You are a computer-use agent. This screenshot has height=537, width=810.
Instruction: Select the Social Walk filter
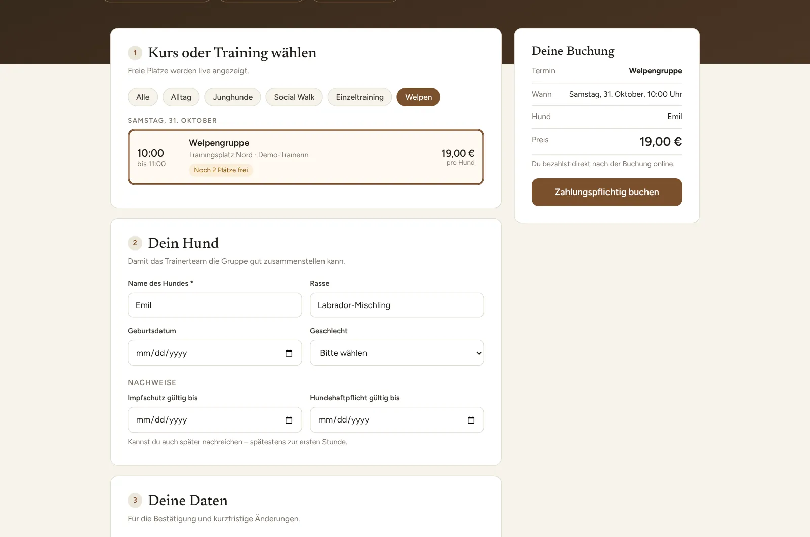pos(294,97)
